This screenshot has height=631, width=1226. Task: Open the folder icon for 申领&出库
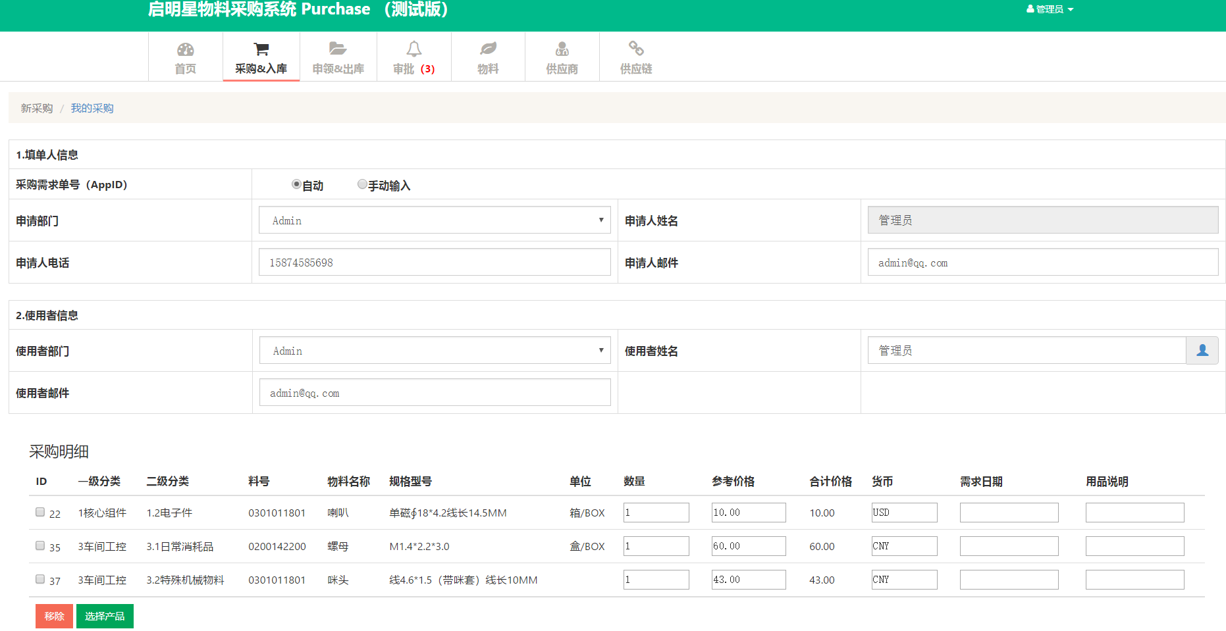pos(338,49)
